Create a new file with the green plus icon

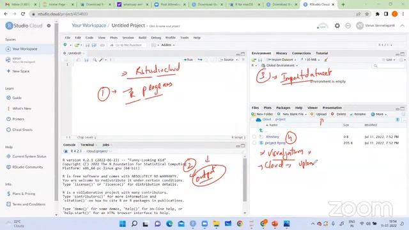point(65,45)
